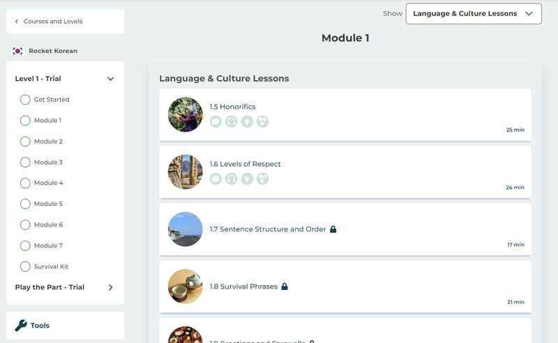Click the back chevron beside Courses and Levels
Screen dimensions: 558x343
click(17, 22)
